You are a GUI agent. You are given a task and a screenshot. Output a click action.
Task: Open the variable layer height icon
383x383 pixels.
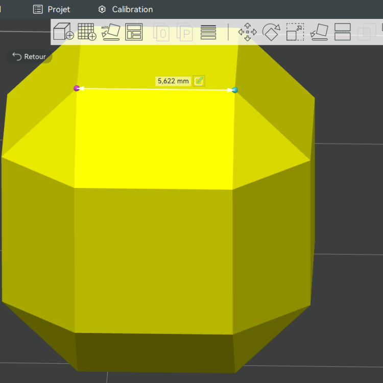[x=208, y=32]
